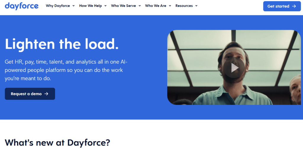
Task: Click the arrow icon in Get started
Action: pyautogui.click(x=294, y=6)
